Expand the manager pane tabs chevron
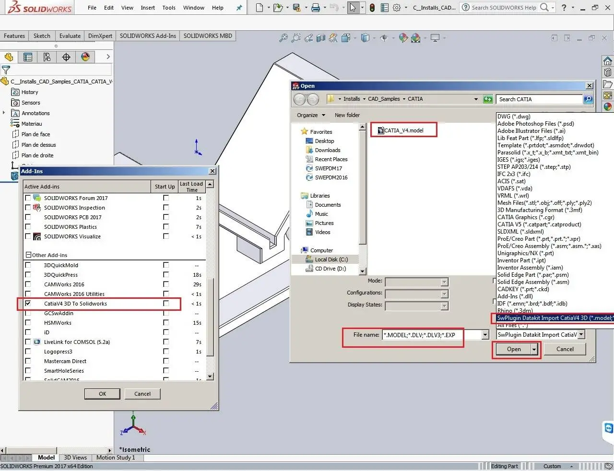This screenshot has width=614, height=471. 108,57
